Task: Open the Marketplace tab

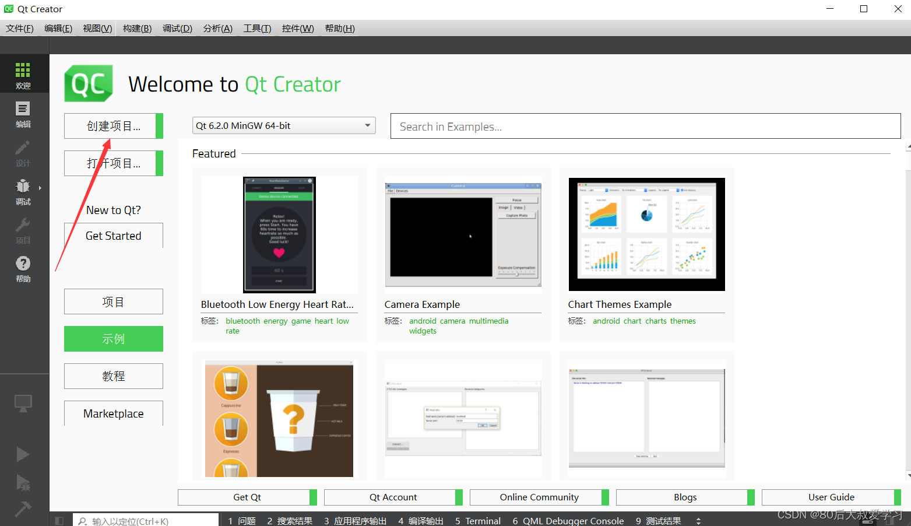Action: (114, 413)
